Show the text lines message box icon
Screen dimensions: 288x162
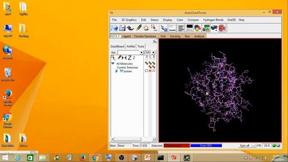coord(181,28)
